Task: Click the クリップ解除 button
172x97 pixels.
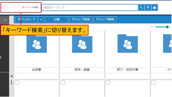Action: (105, 19)
